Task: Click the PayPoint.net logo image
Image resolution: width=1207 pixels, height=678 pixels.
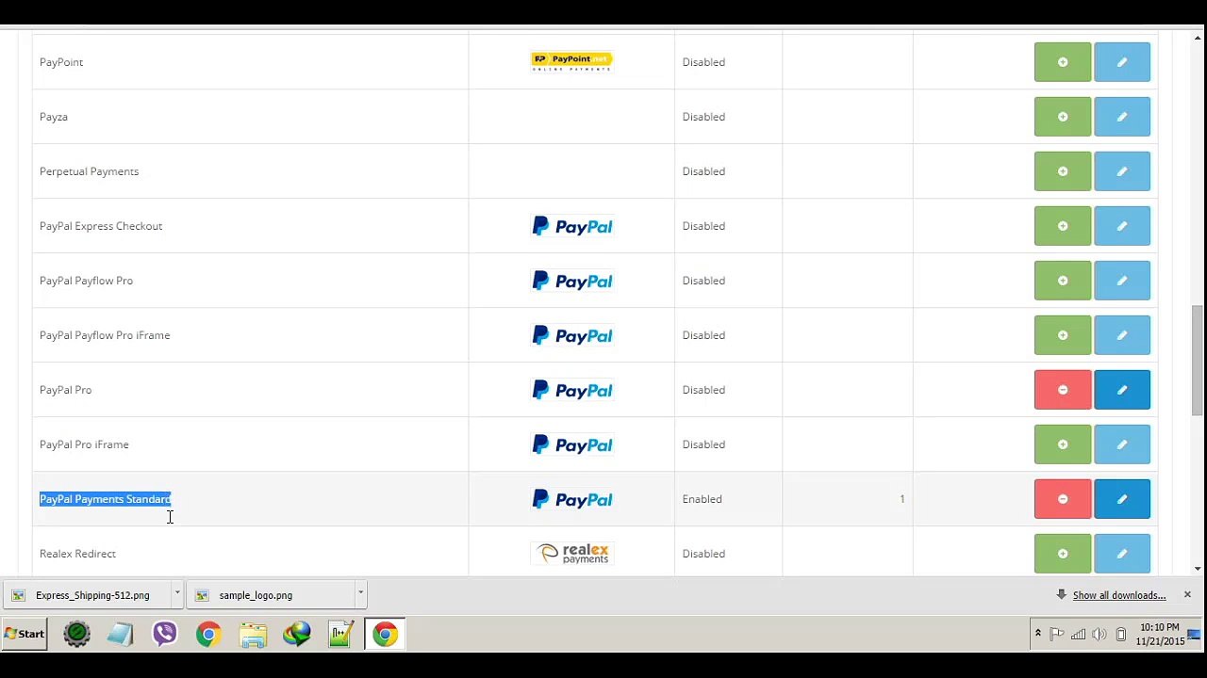Action: [572, 62]
